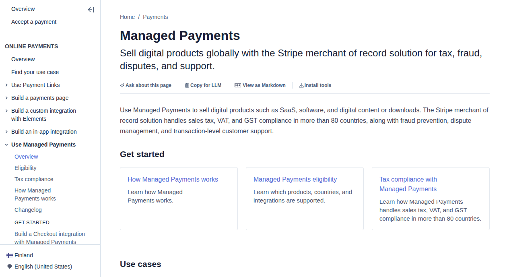Collapse the Use Managed Payments chevron

[6, 145]
